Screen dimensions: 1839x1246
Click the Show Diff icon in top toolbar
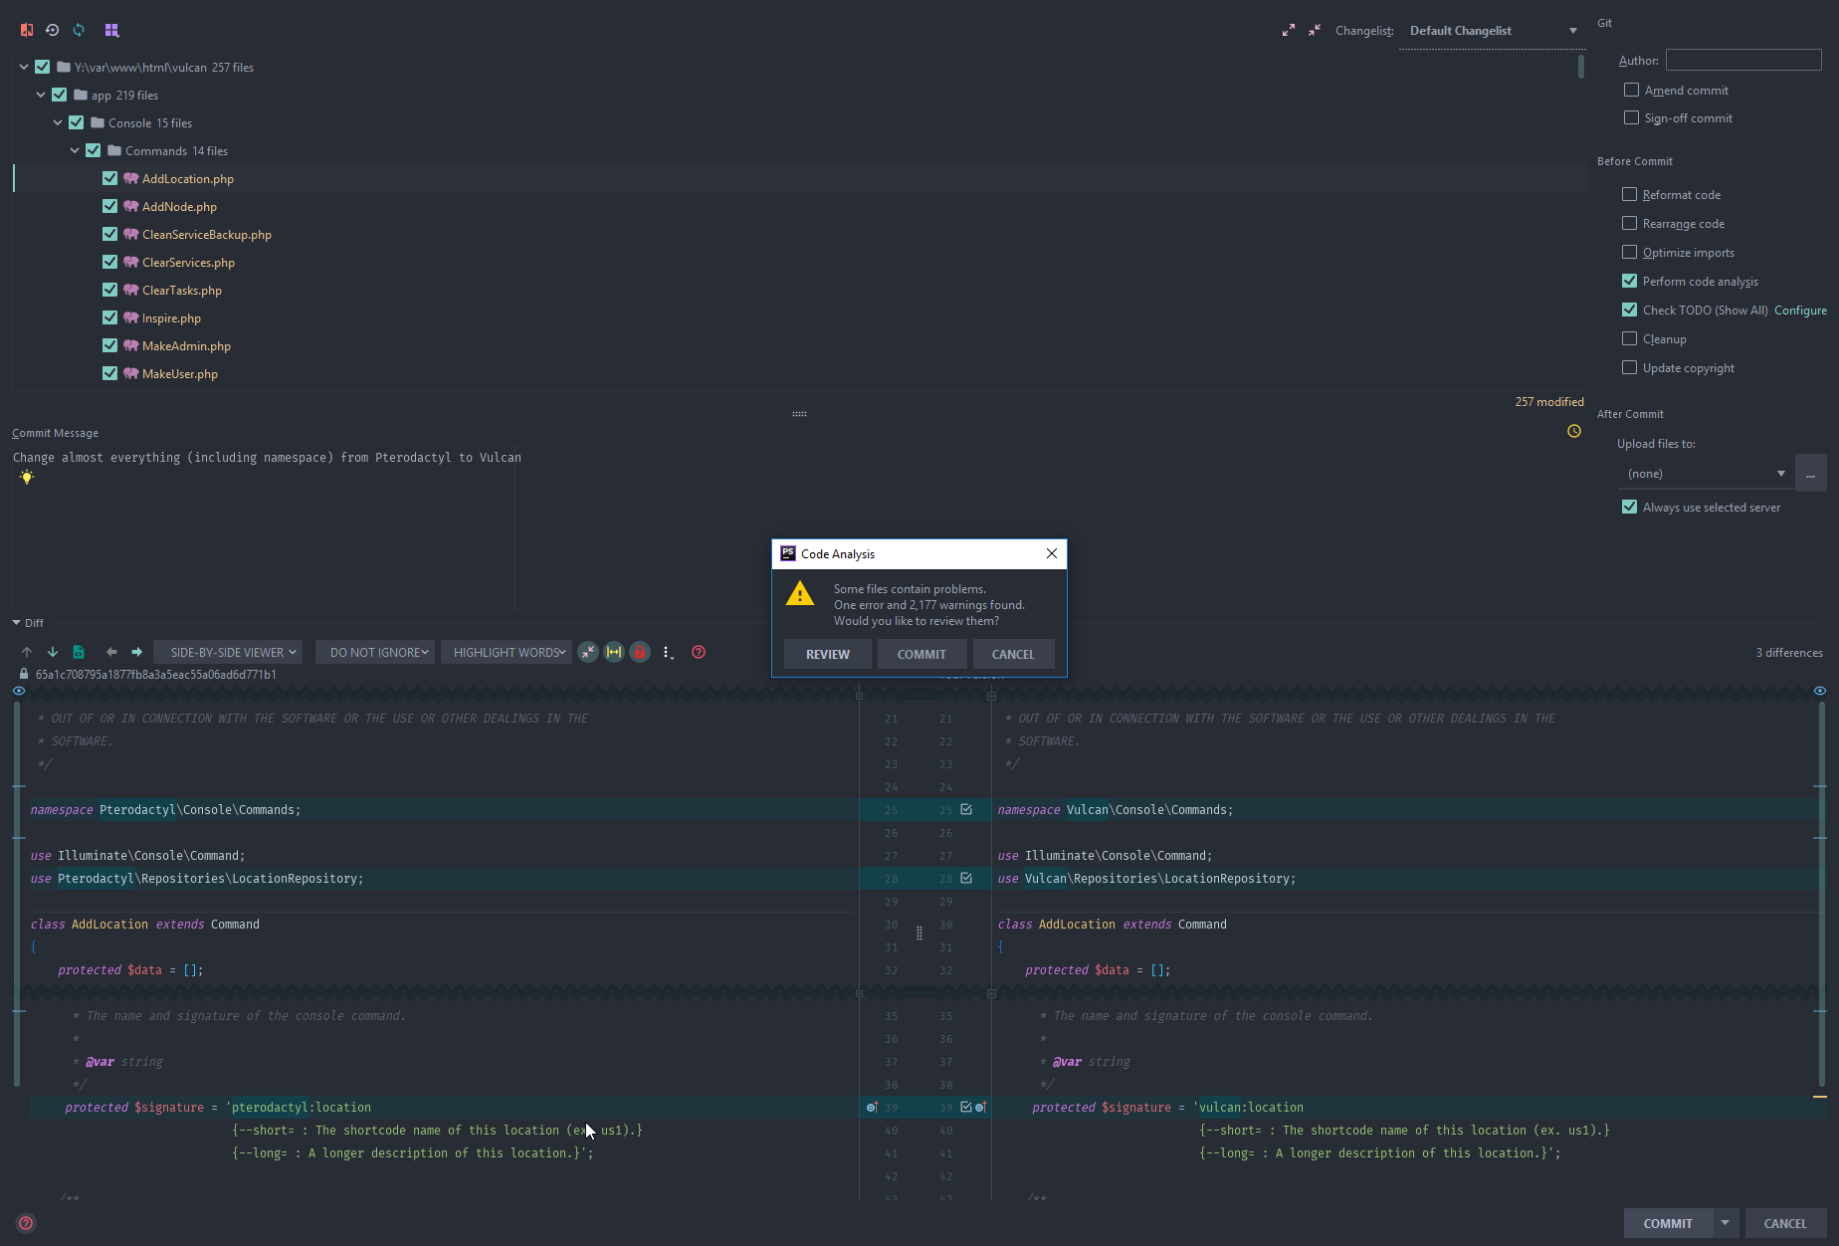[27, 30]
